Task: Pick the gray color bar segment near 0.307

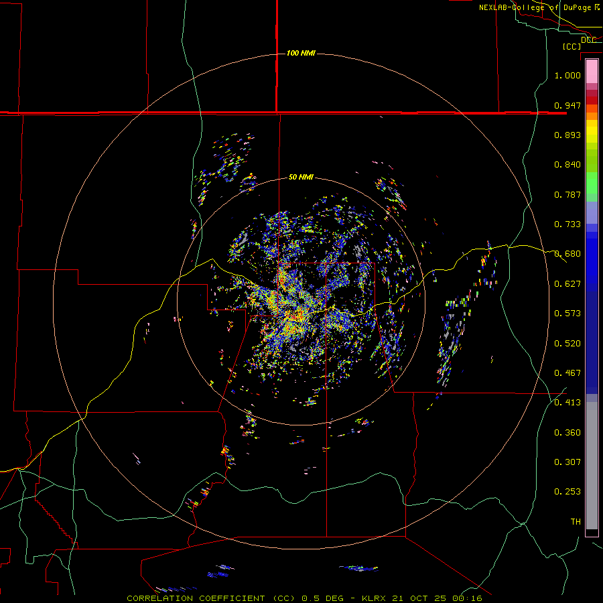Action: point(592,466)
